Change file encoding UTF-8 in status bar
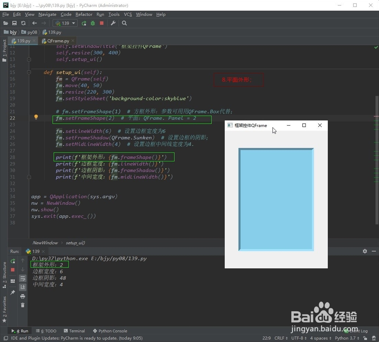Viewport: 379px width, 342px height. 298,338
